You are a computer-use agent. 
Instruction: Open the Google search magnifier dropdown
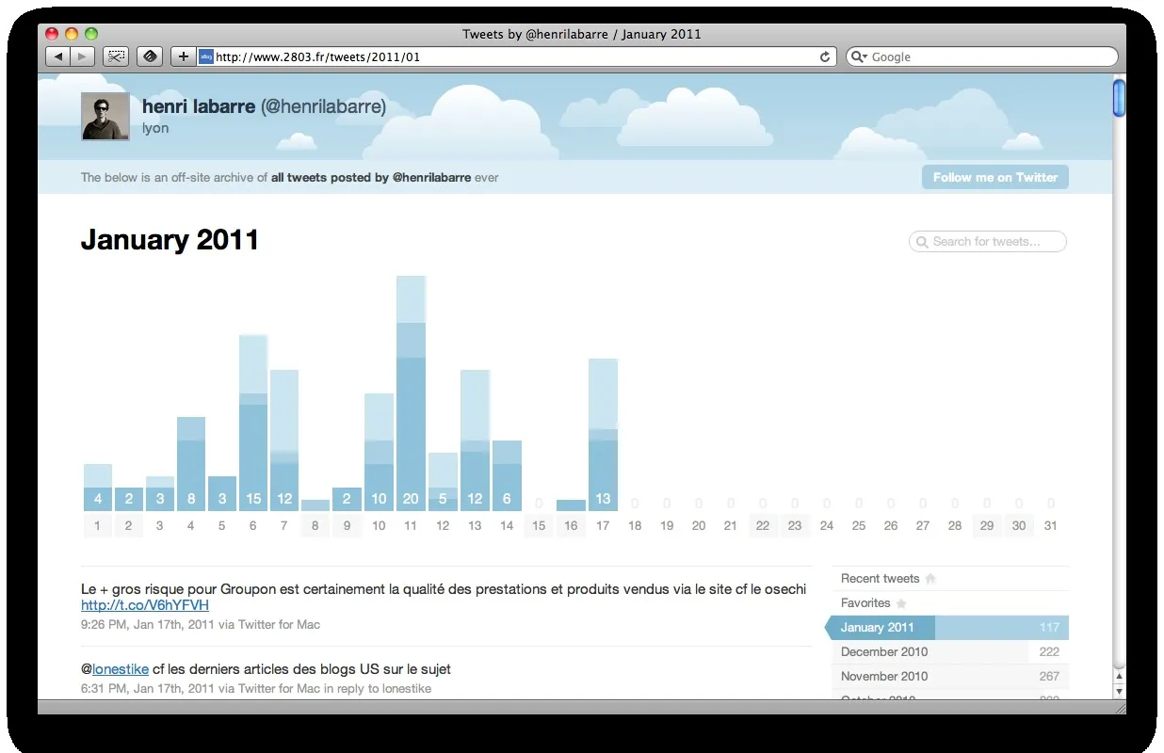click(859, 56)
